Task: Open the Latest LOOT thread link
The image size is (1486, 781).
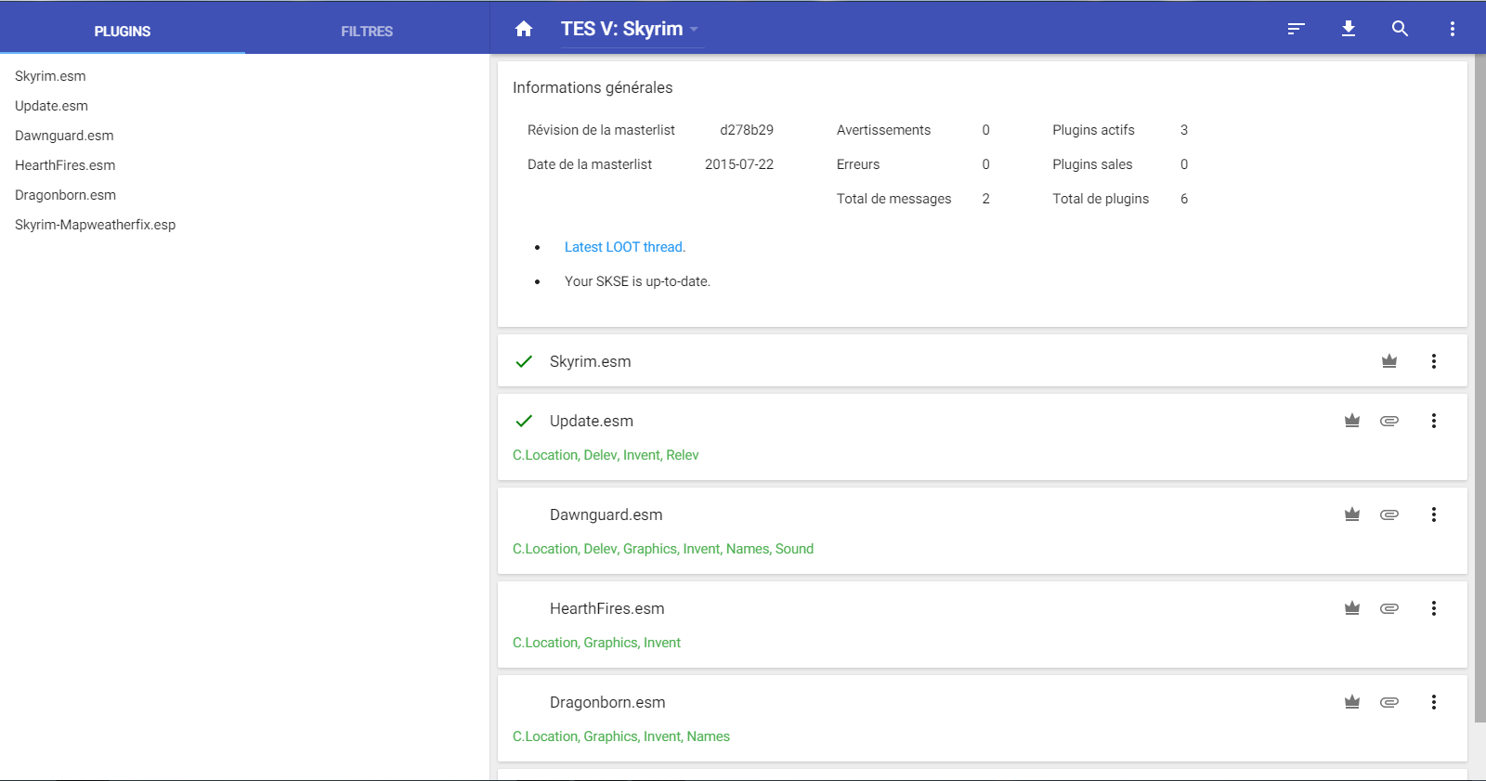Action: click(624, 247)
